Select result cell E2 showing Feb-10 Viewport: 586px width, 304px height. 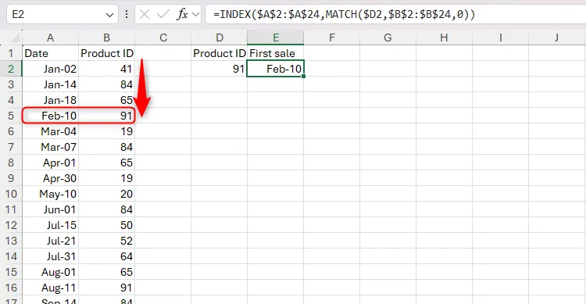tap(276, 69)
